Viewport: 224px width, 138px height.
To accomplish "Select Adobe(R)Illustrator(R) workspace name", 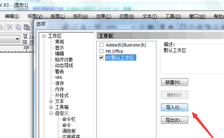I will (x=126, y=45).
